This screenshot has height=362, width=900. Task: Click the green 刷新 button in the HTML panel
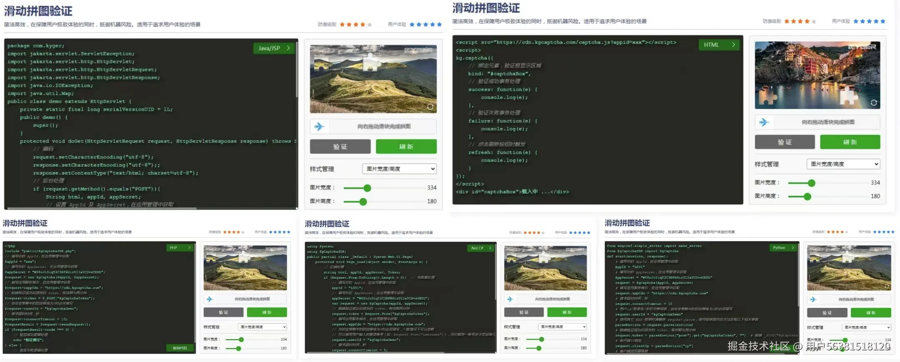tap(850, 142)
